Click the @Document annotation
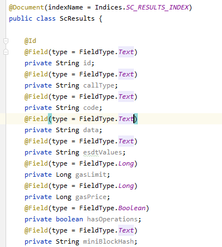The height and width of the screenshot is (247, 222). click(26, 7)
